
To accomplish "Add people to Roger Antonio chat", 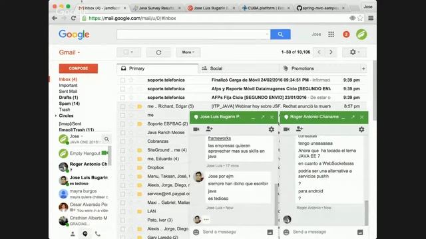I will pyautogui.click(x=299, y=129).
